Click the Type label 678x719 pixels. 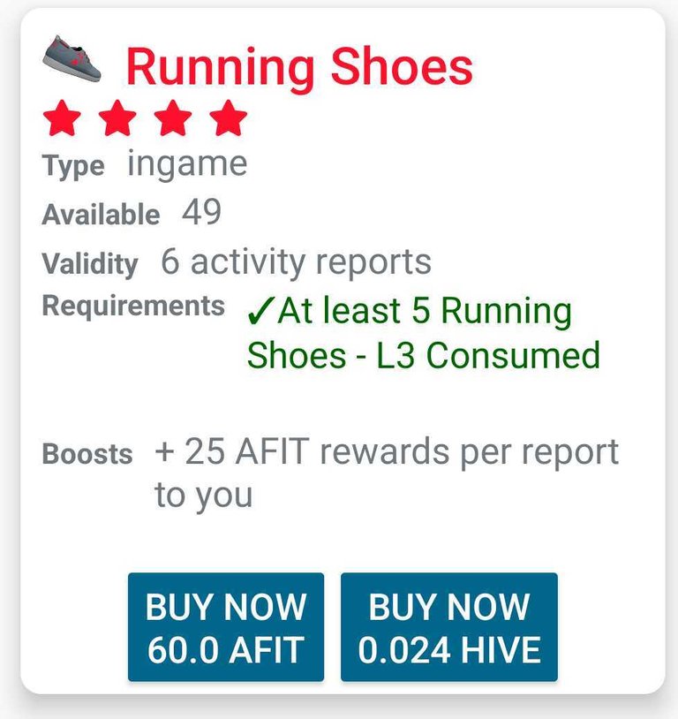(73, 166)
